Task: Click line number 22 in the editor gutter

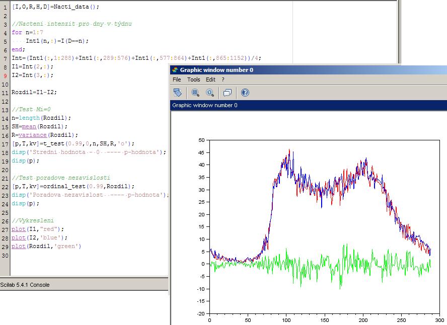Action: 5,187
